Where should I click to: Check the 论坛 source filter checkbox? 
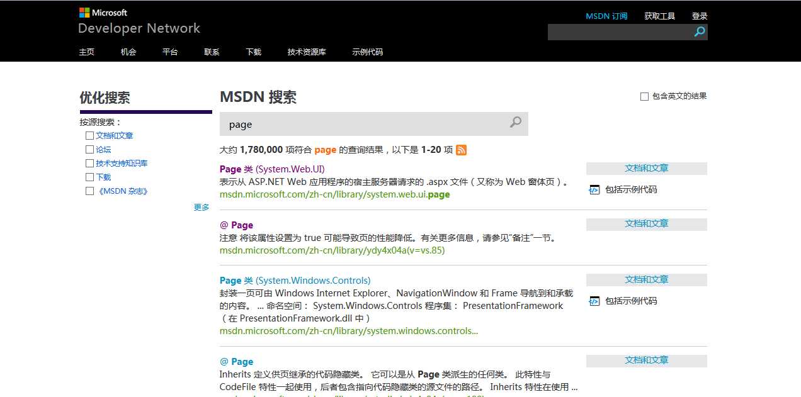[89, 149]
